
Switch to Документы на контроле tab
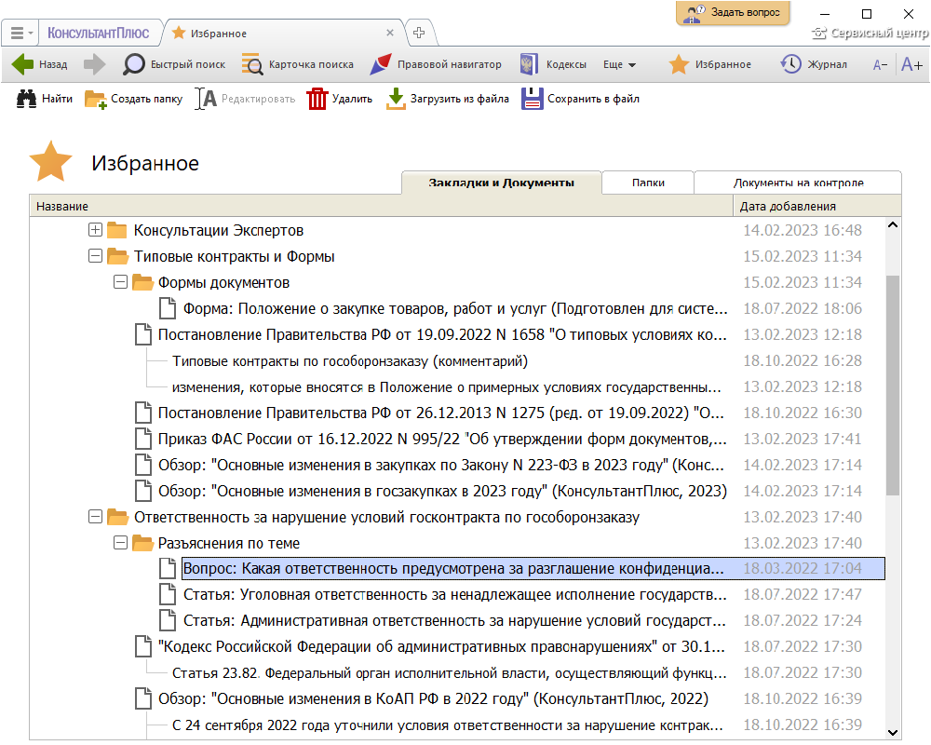point(798,183)
